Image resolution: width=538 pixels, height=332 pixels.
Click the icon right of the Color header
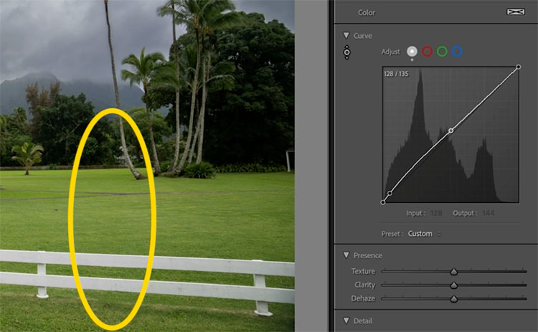tap(515, 12)
